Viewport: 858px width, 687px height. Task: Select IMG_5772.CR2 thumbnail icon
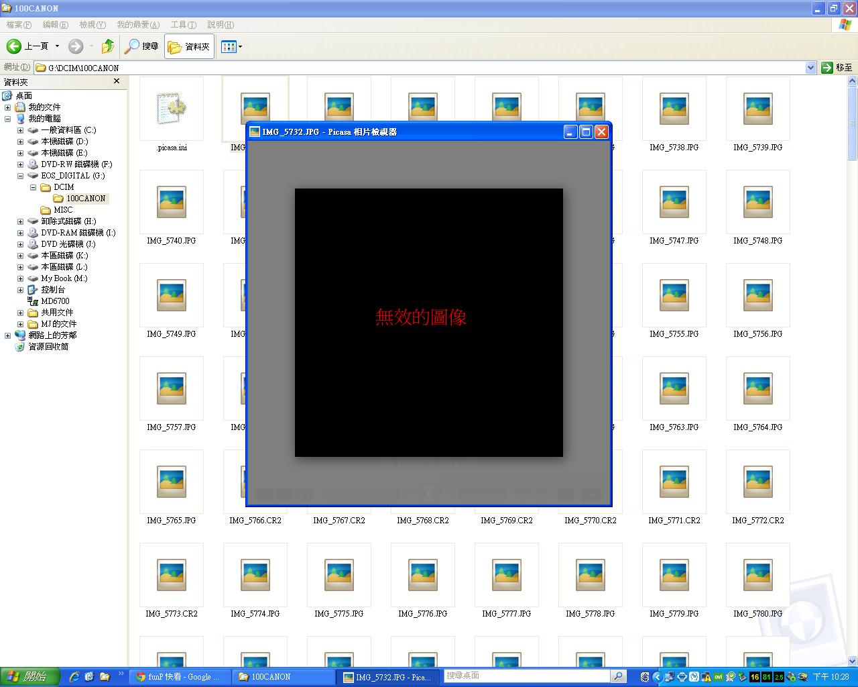pos(758,482)
